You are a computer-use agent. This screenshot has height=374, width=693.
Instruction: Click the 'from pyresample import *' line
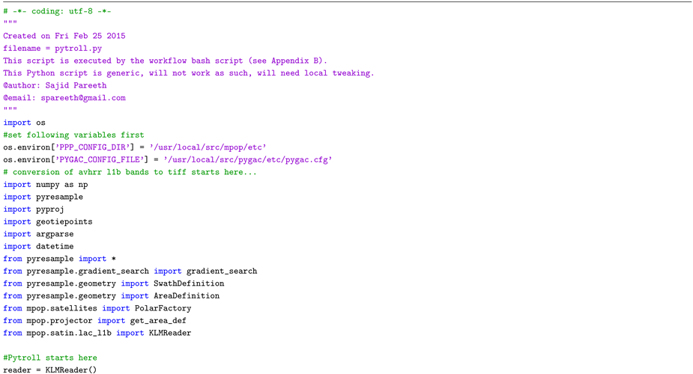(60, 259)
